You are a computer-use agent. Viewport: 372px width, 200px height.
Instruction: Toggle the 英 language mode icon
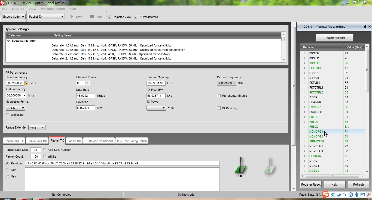tap(333, 195)
